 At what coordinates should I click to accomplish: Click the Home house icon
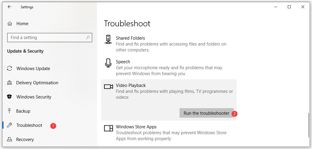(10, 24)
